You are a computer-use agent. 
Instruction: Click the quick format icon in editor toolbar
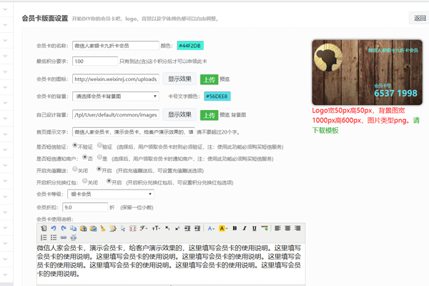[113, 228]
